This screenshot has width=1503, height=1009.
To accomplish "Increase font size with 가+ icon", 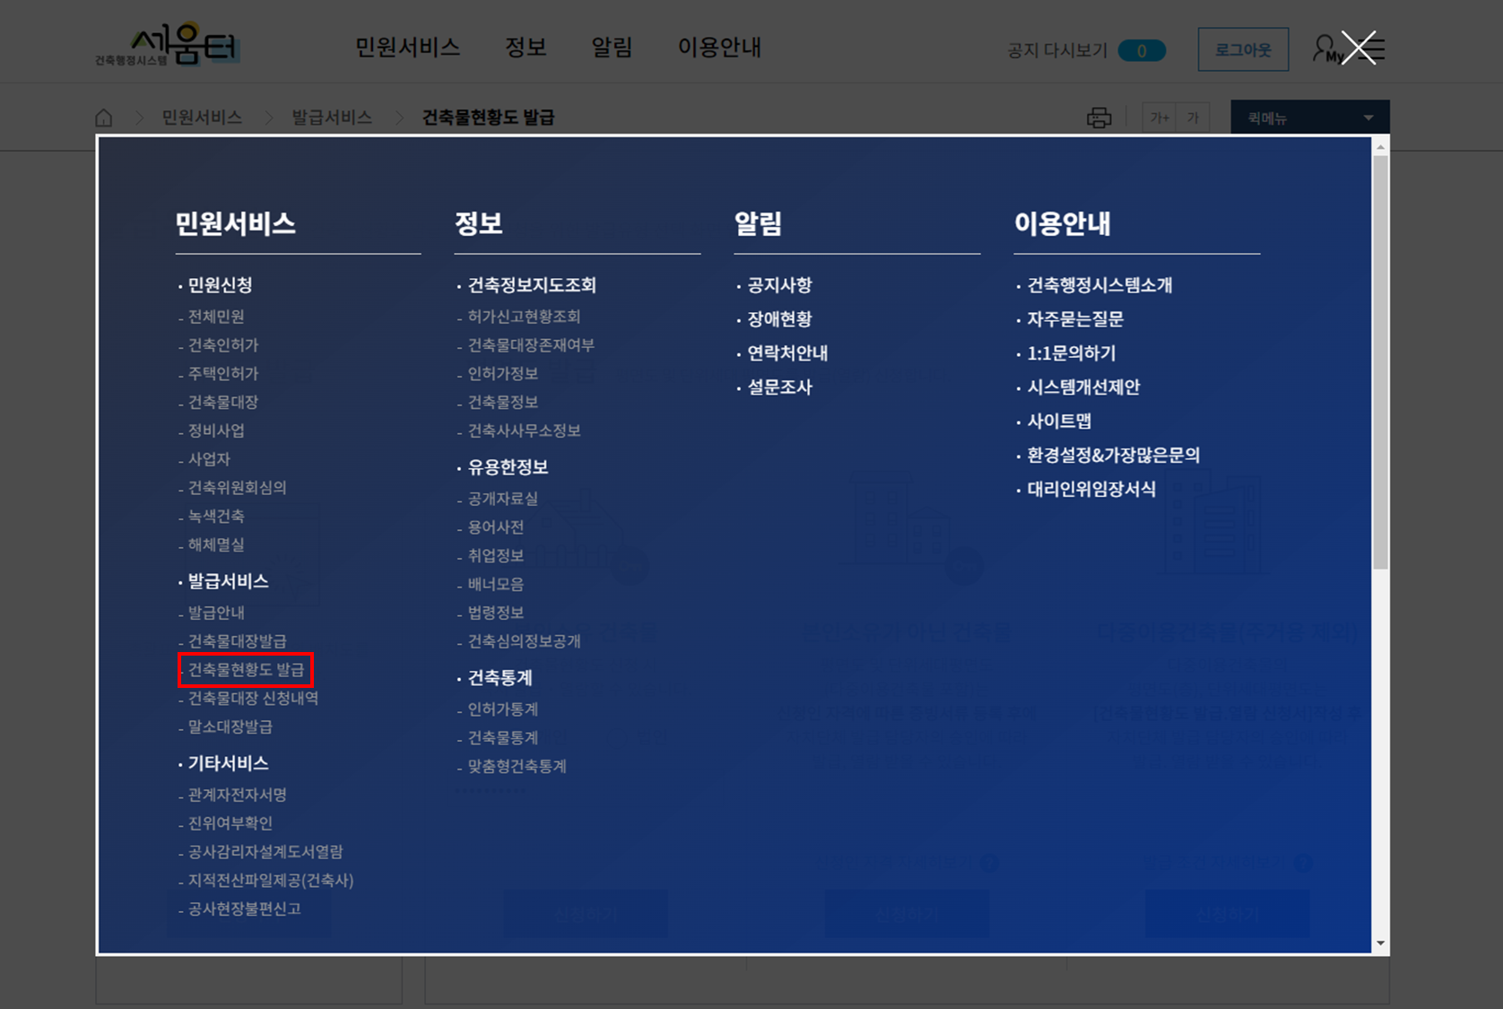I will [x=1159, y=117].
